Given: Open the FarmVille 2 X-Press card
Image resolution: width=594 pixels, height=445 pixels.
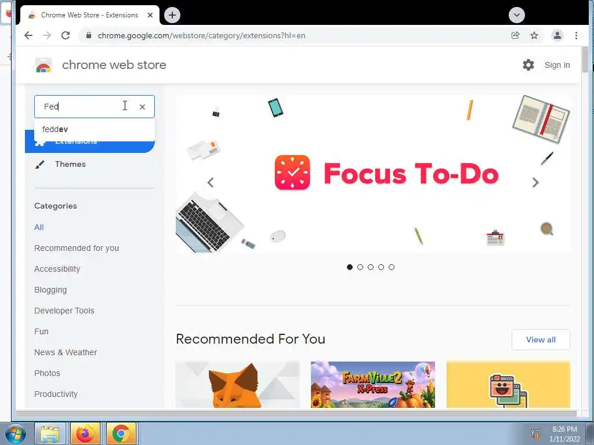Looking at the screenshot, I should pyautogui.click(x=373, y=385).
